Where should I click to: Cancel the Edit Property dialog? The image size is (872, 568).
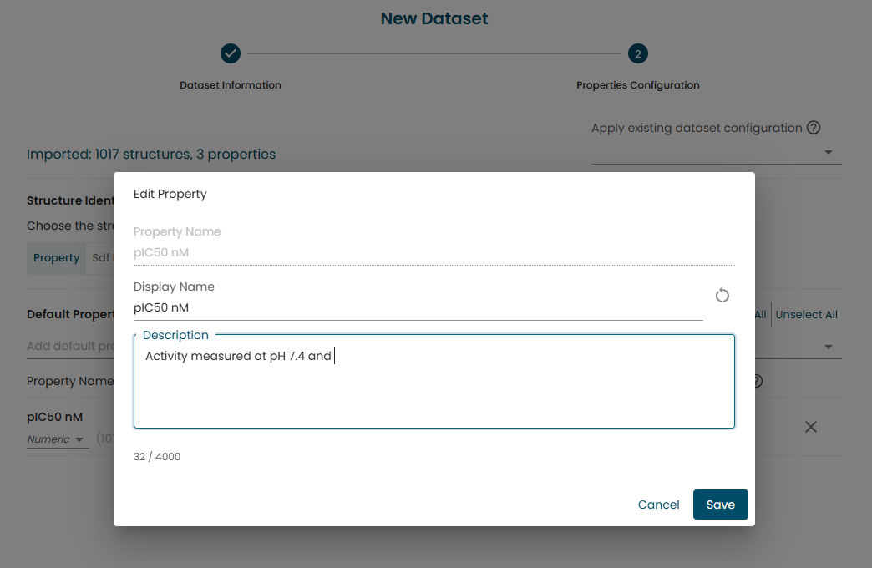coord(658,505)
